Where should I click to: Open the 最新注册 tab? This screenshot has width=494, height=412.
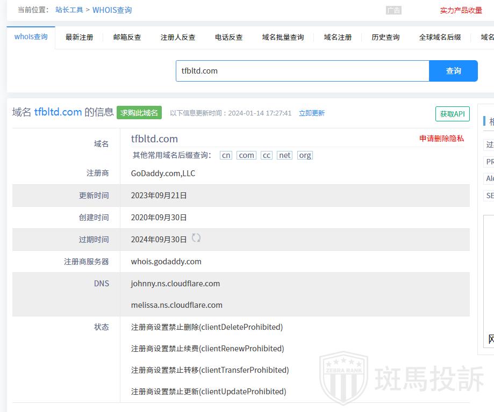(79, 37)
